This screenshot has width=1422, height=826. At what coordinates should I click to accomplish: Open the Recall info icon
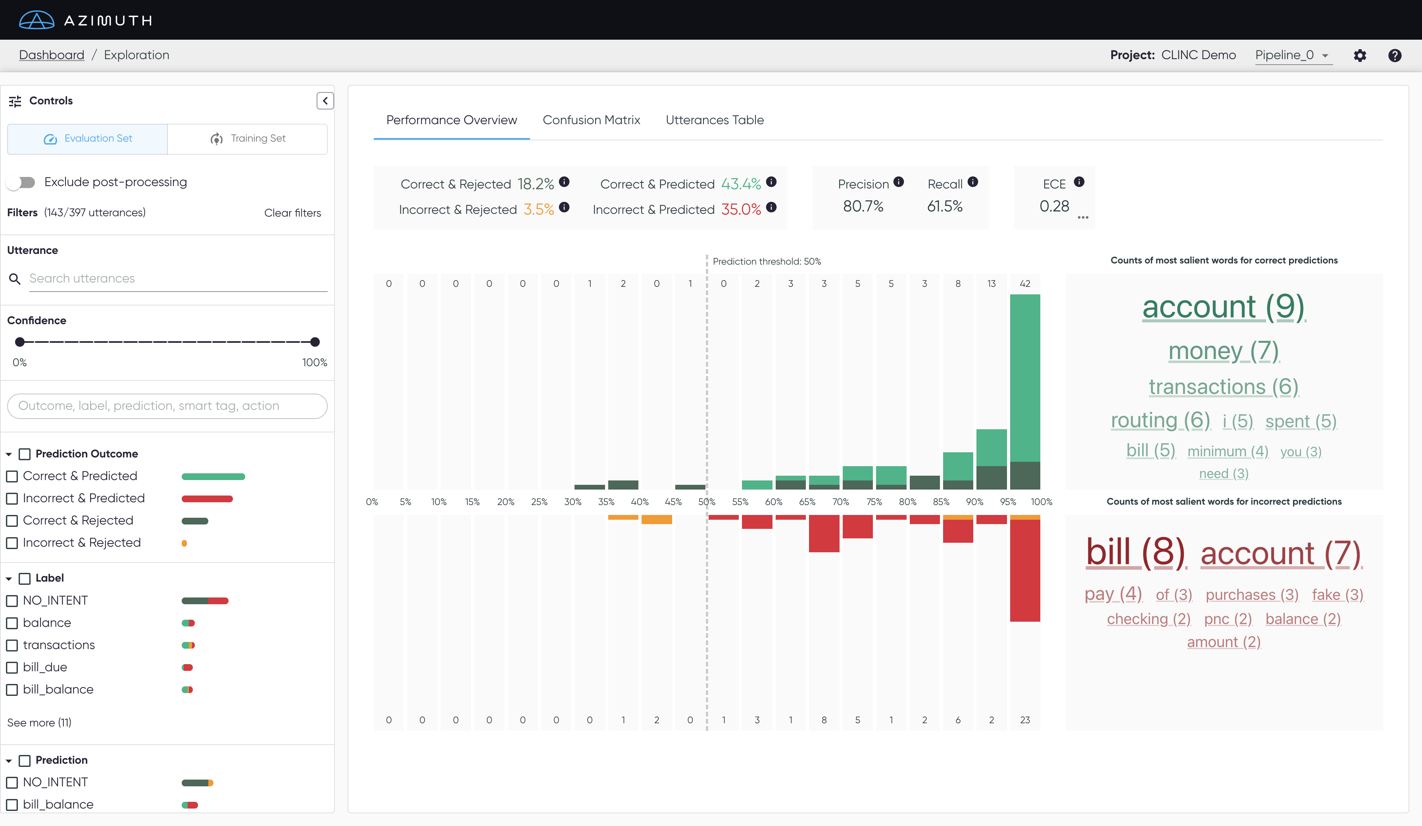coord(973,182)
